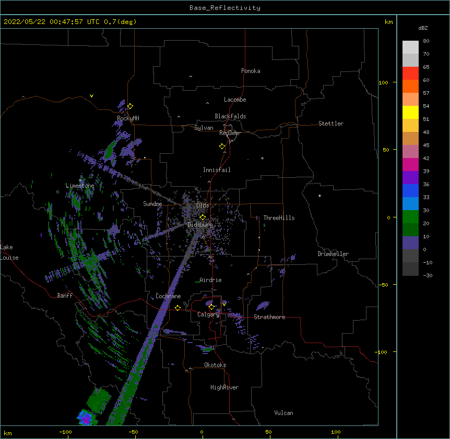Click the Strathmore label

click(x=269, y=317)
